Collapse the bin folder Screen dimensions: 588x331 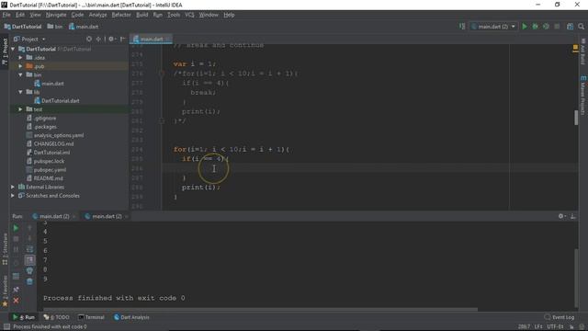[x=20, y=74]
